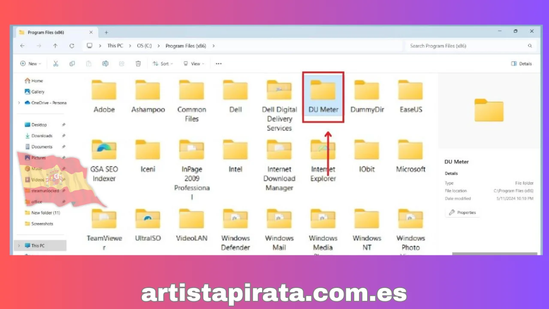Screen dimensions: 549x309
Task: Open Home in the navigation pane
Action: [x=34, y=81]
